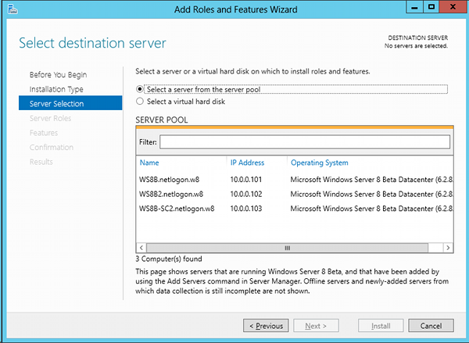Click the Server Manager wizard title icon
Screen dimensions: 469x343
[x=13, y=9]
